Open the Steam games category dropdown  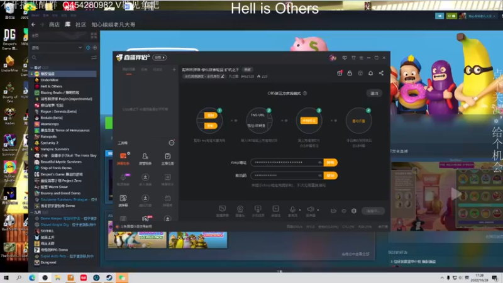[x=57, y=48]
